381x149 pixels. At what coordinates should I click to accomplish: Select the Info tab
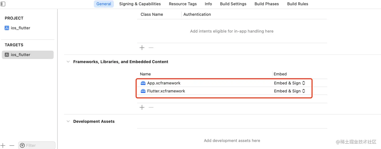coord(208,4)
